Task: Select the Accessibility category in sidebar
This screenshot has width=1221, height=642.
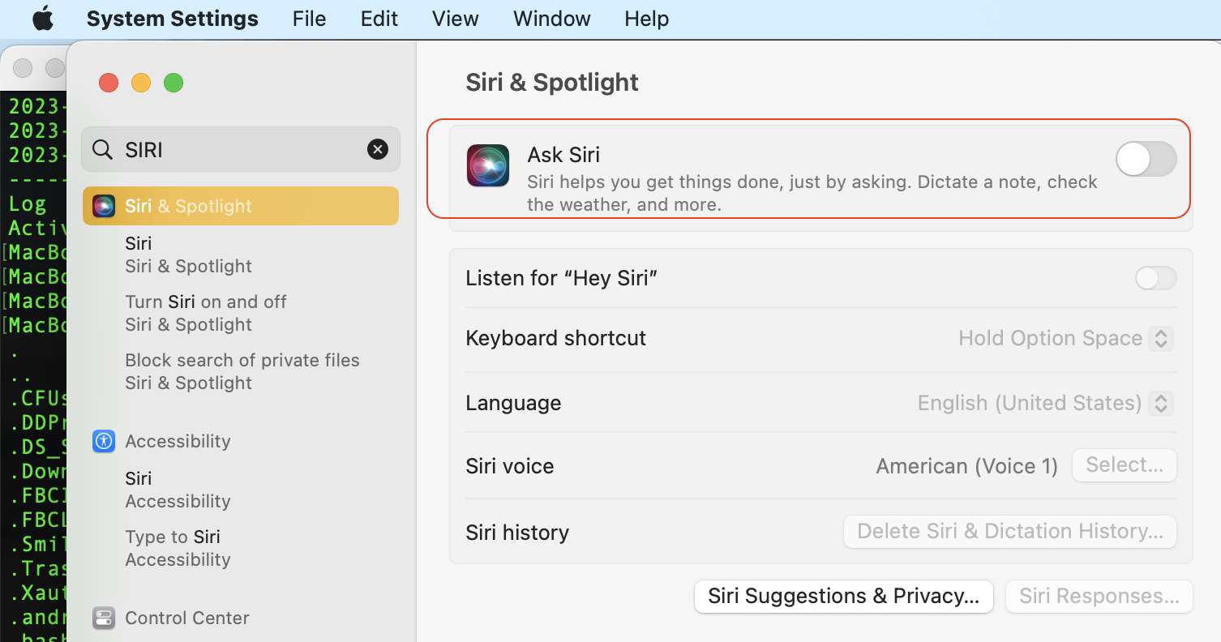Action: point(178,441)
